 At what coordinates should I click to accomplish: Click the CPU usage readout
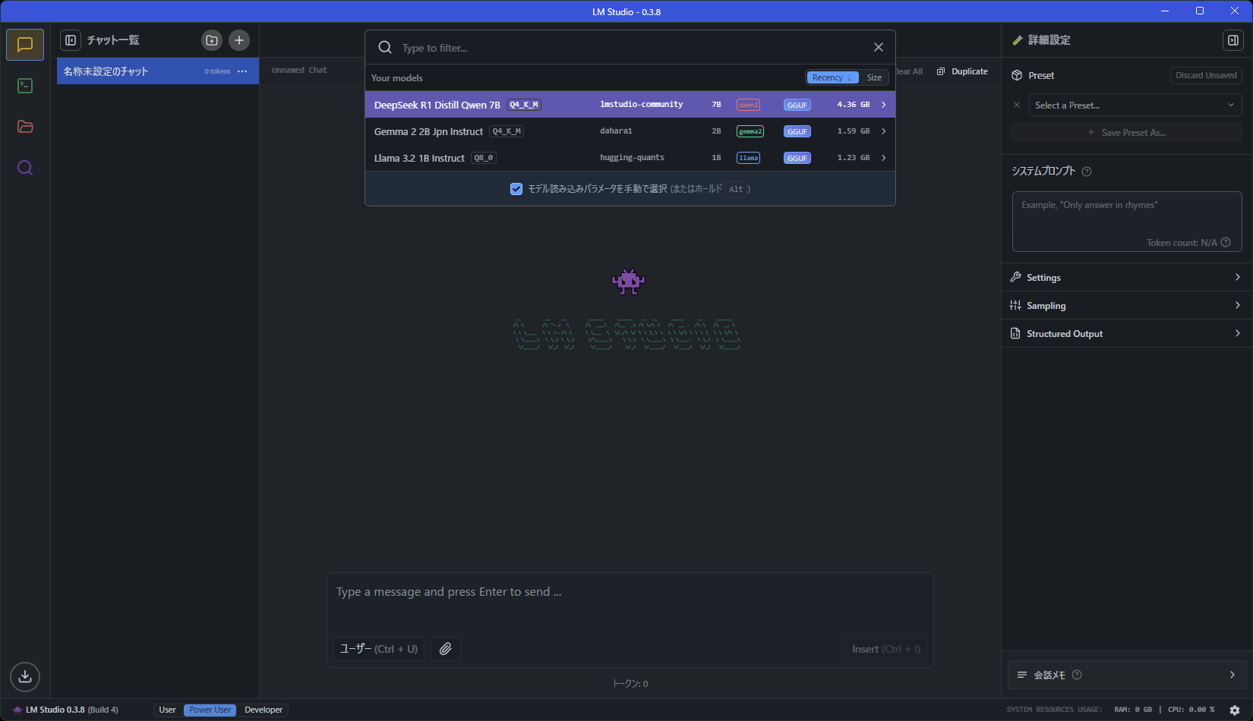click(1191, 710)
